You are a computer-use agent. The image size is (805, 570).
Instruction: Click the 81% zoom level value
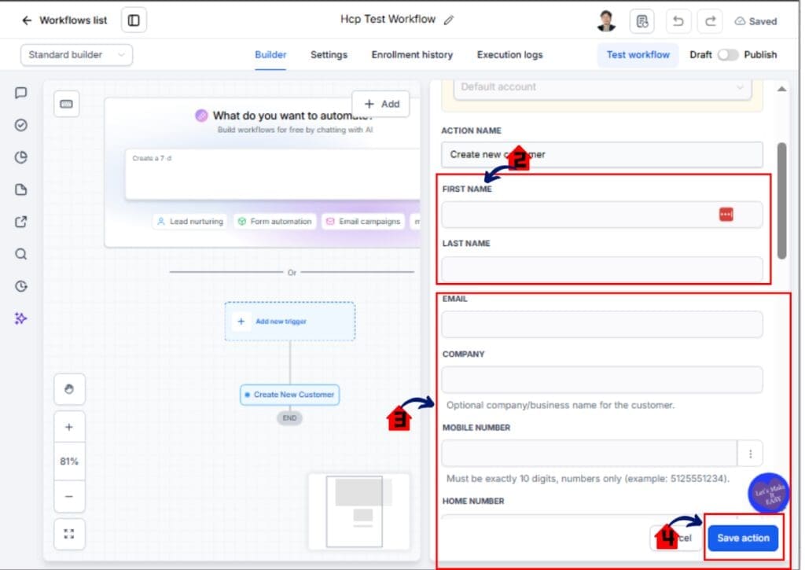pos(69,462)
